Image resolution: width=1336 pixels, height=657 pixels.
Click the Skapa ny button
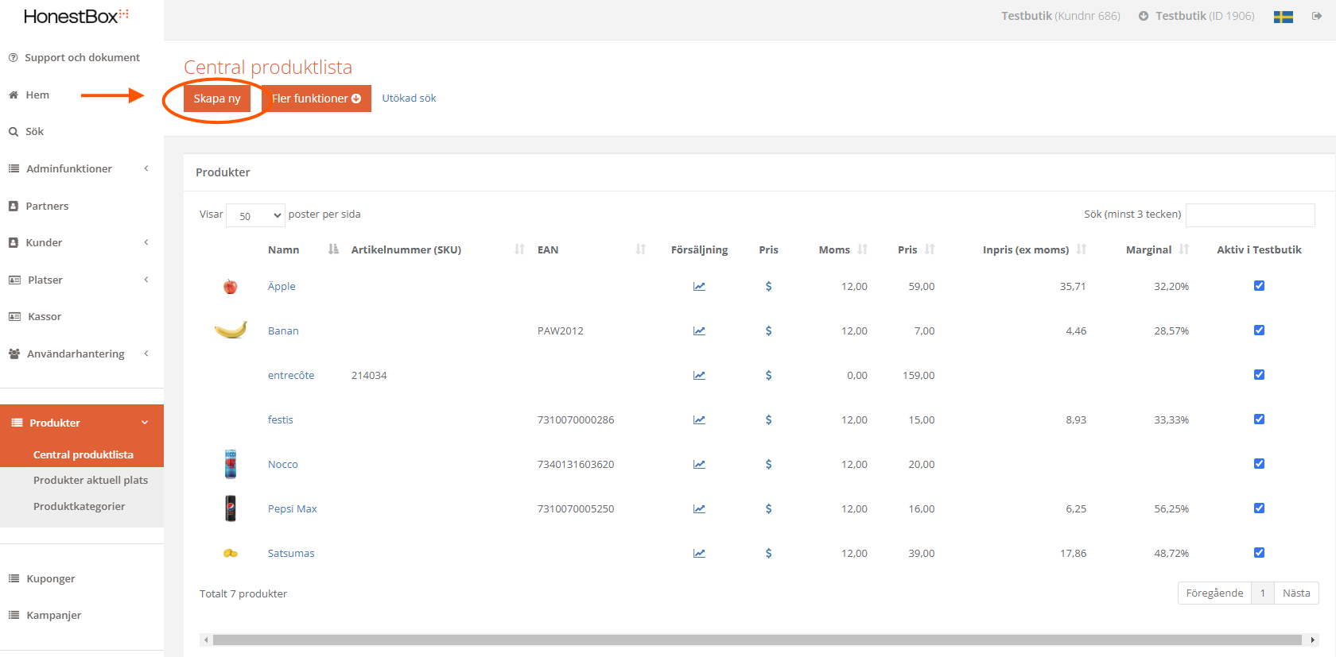click(217, 99)
